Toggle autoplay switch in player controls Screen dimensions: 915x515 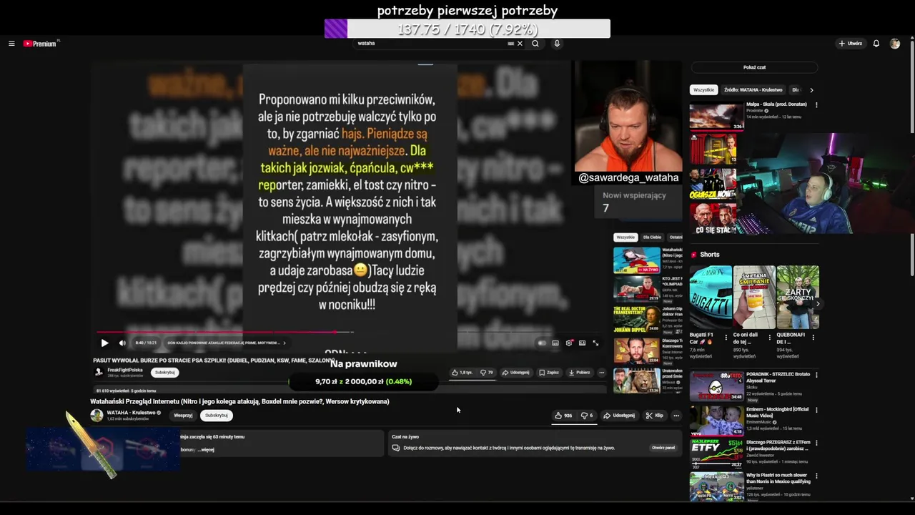click(542, 343)
